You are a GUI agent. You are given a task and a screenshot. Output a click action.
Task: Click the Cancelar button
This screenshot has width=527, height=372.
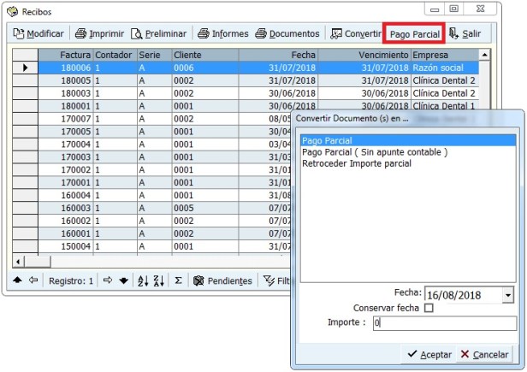(484, 354)
